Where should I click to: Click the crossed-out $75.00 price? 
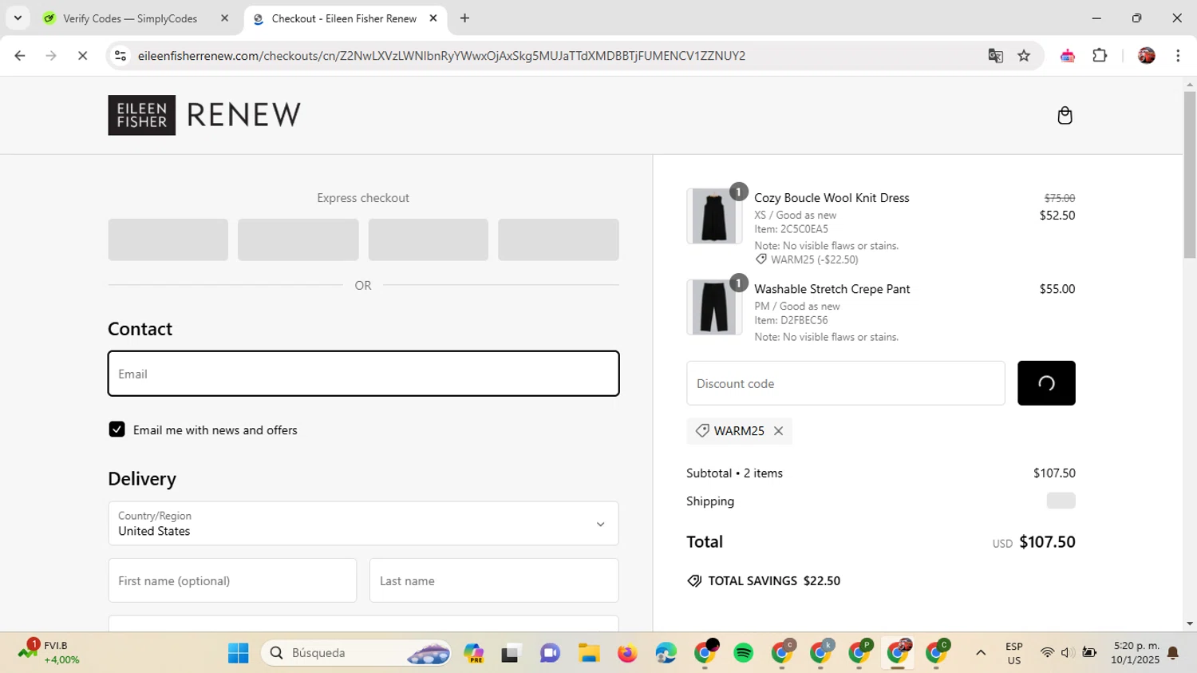[1060, 198]
